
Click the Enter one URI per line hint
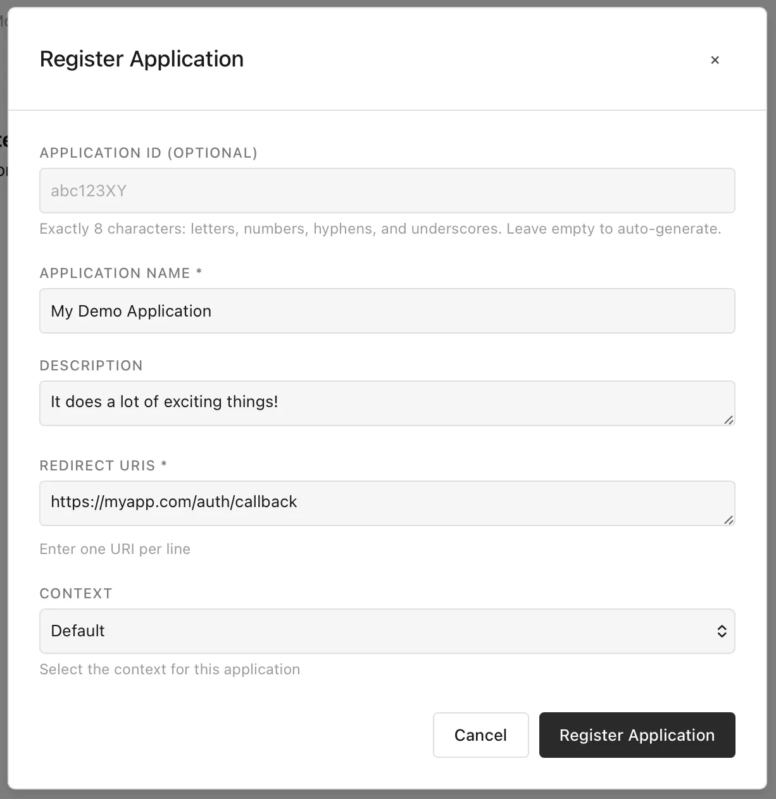coord(115,549)
